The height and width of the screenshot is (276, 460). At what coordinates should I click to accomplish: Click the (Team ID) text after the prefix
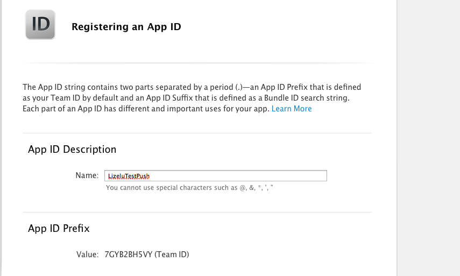pos(172,254)
